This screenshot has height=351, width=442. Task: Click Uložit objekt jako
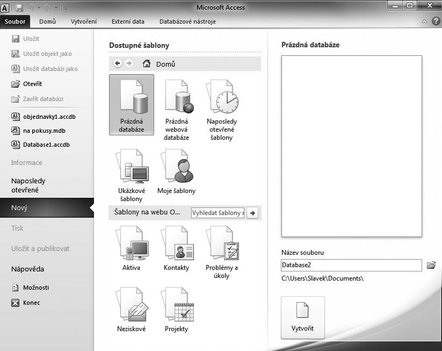point(41,54)
